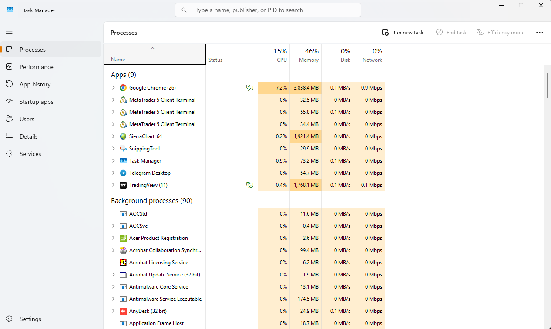Image resolution: width=551 pixels, height=329 pixels.
Task: Click the search box at the top
Action: pyautogui.click(x=268, y=10)
